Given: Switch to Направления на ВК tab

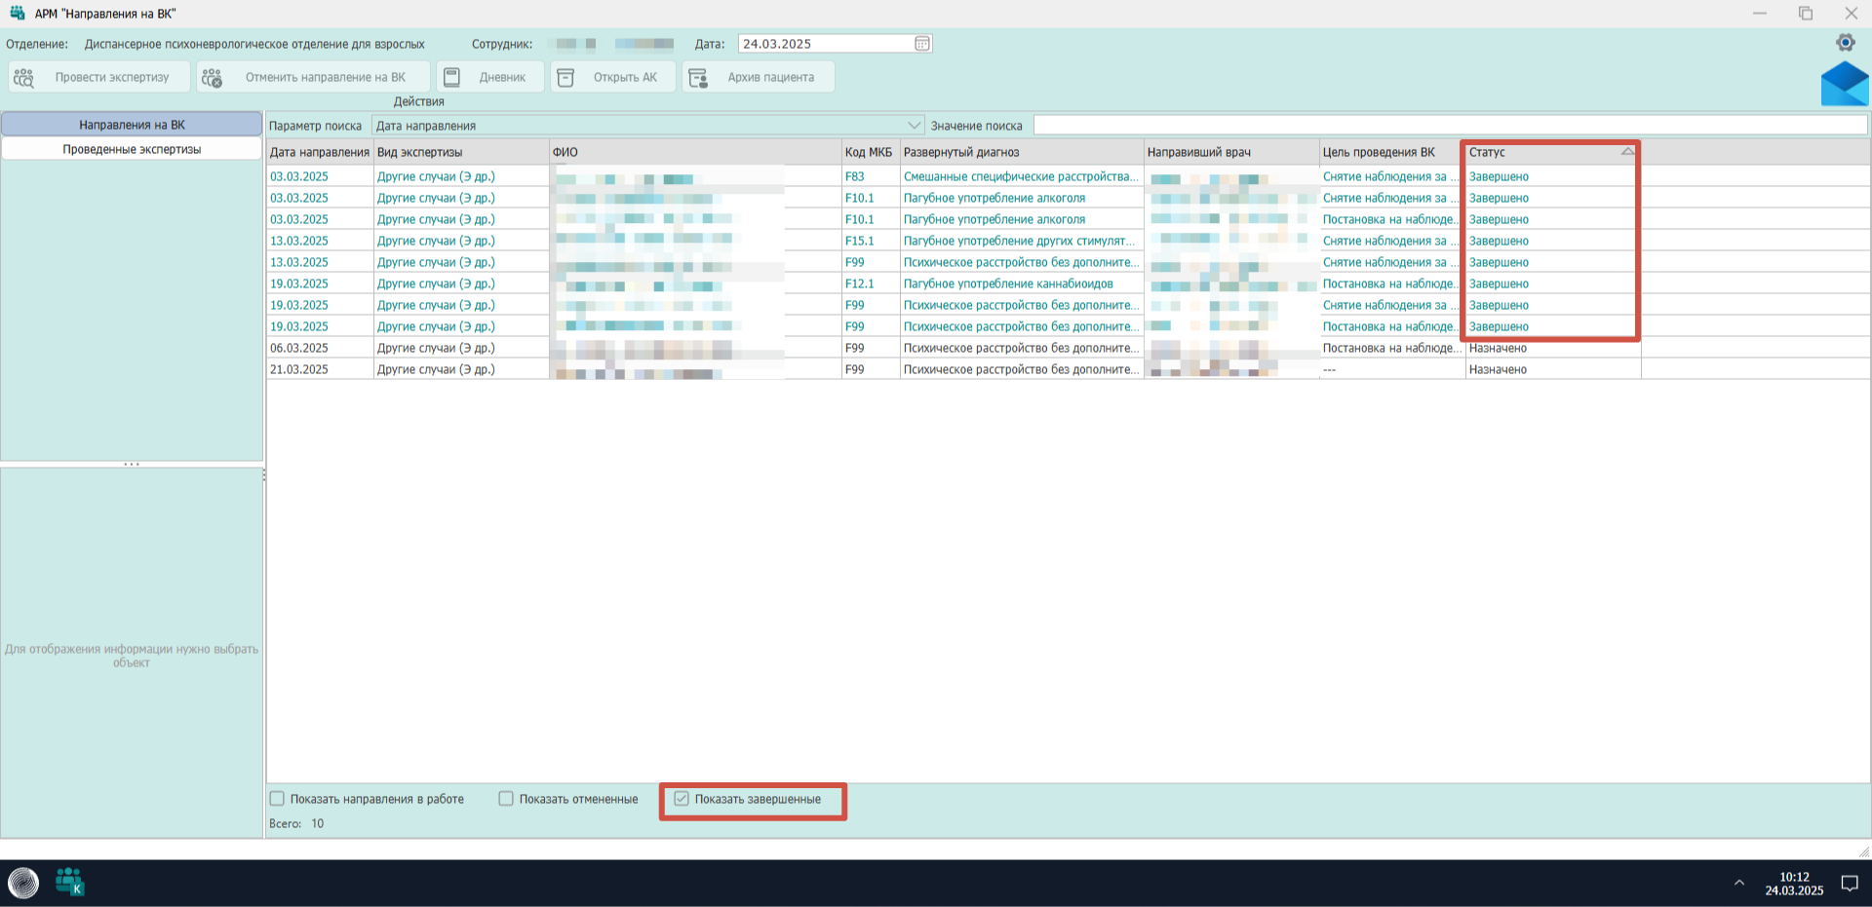Looking at the screenshot, I should [x=132, y=125].
